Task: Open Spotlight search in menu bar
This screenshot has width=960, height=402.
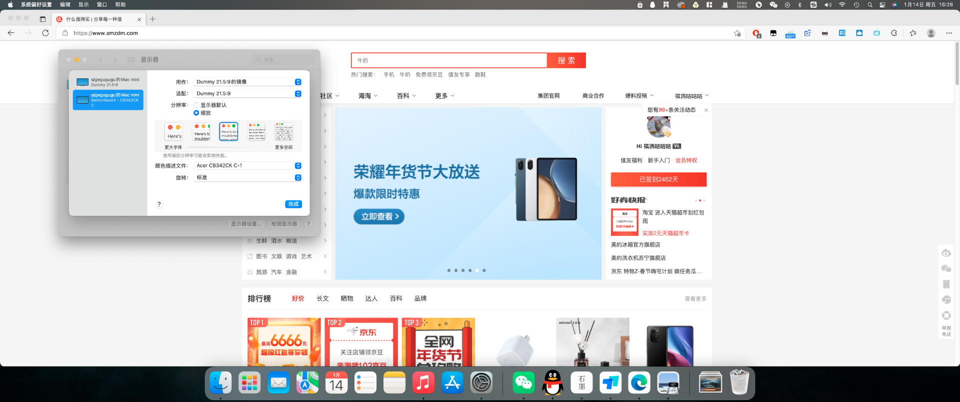Action: [870, 4]
